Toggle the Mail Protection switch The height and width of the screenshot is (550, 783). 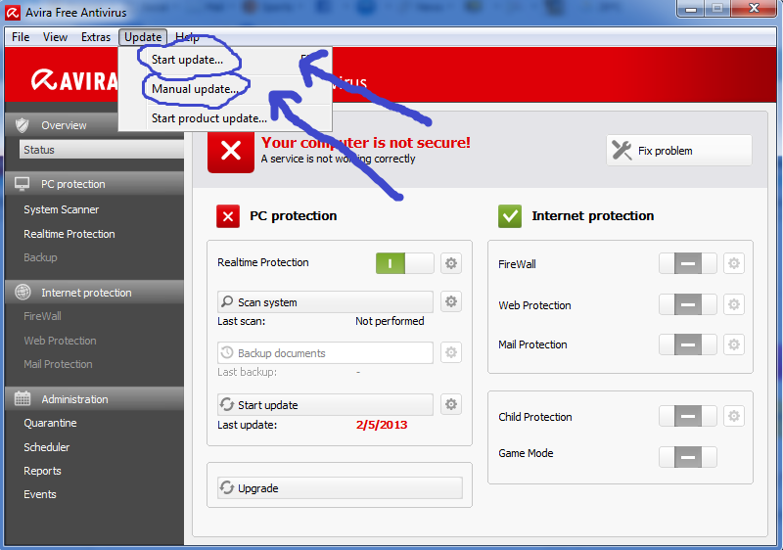pos(688,344)
